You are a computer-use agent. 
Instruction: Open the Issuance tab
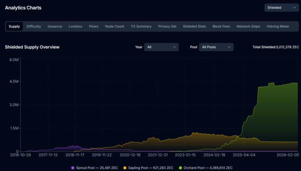pos(55,27)
